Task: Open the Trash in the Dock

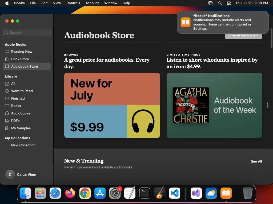Action: 248,193
